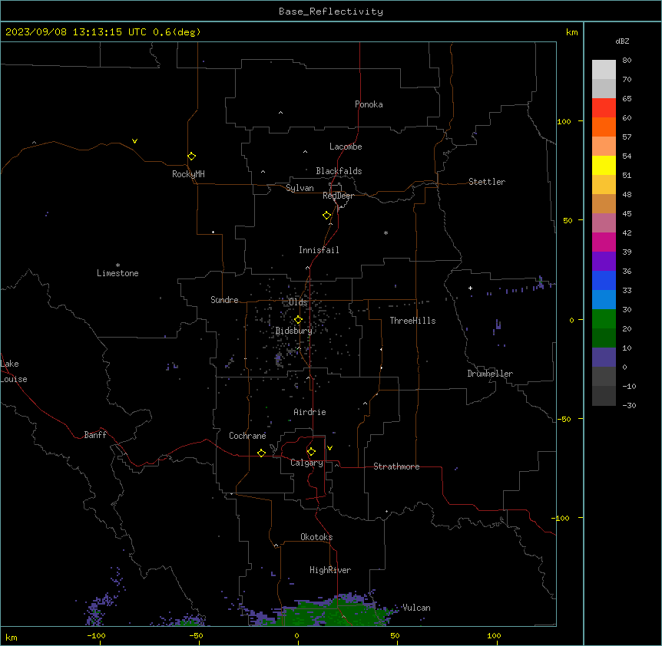Screen dimensions: 662x646
Task: Click the -50 tick label on the vertical axis
Action: [x=564, y=419]
